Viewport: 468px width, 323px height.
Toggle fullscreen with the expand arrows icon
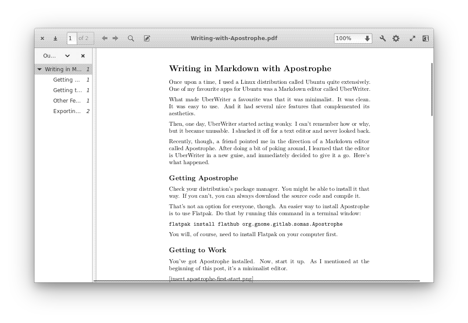pyautogui.click(x=413, y=38)
